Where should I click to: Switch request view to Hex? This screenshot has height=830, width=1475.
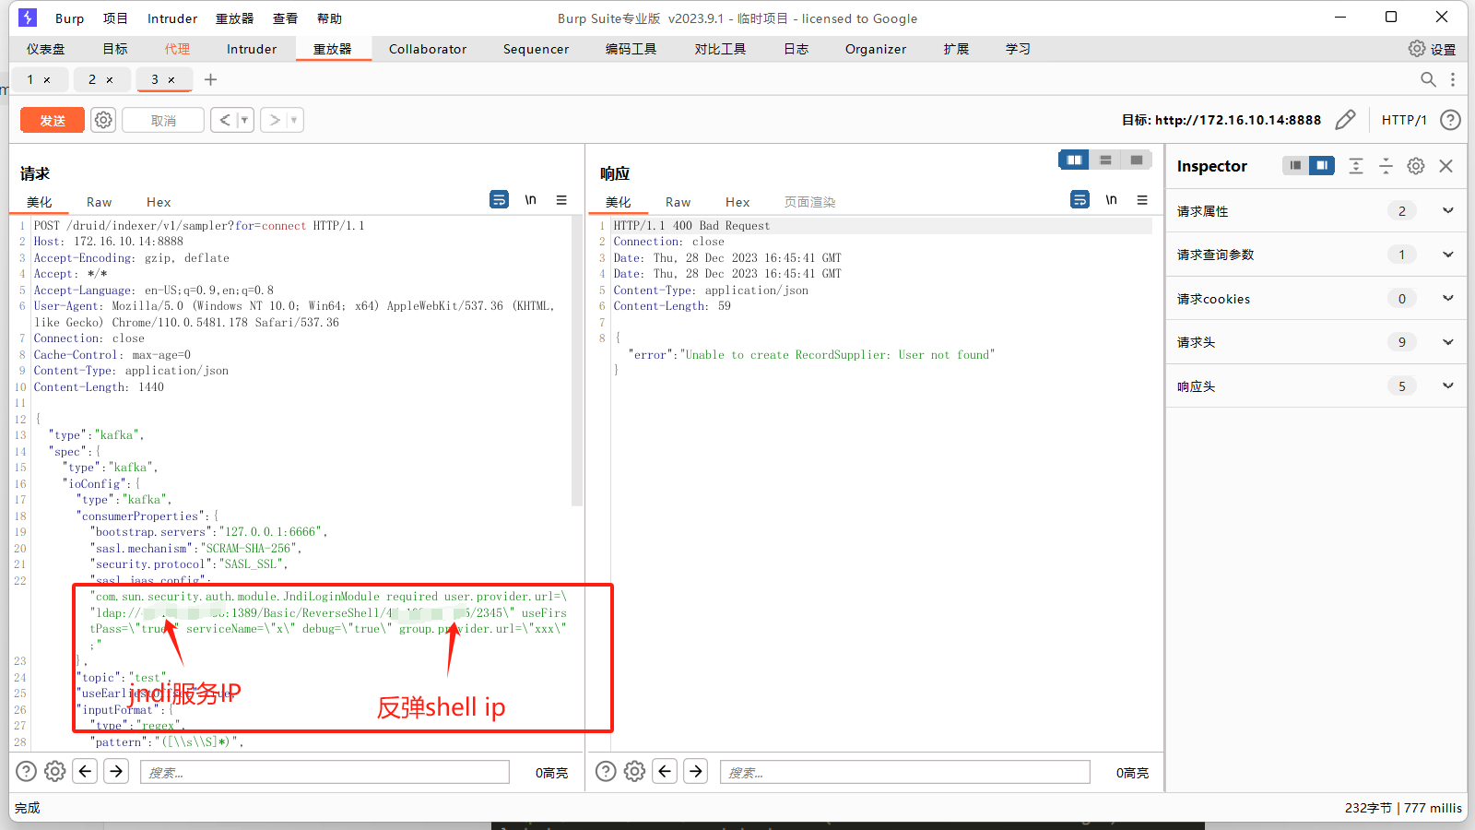[159, 202]
